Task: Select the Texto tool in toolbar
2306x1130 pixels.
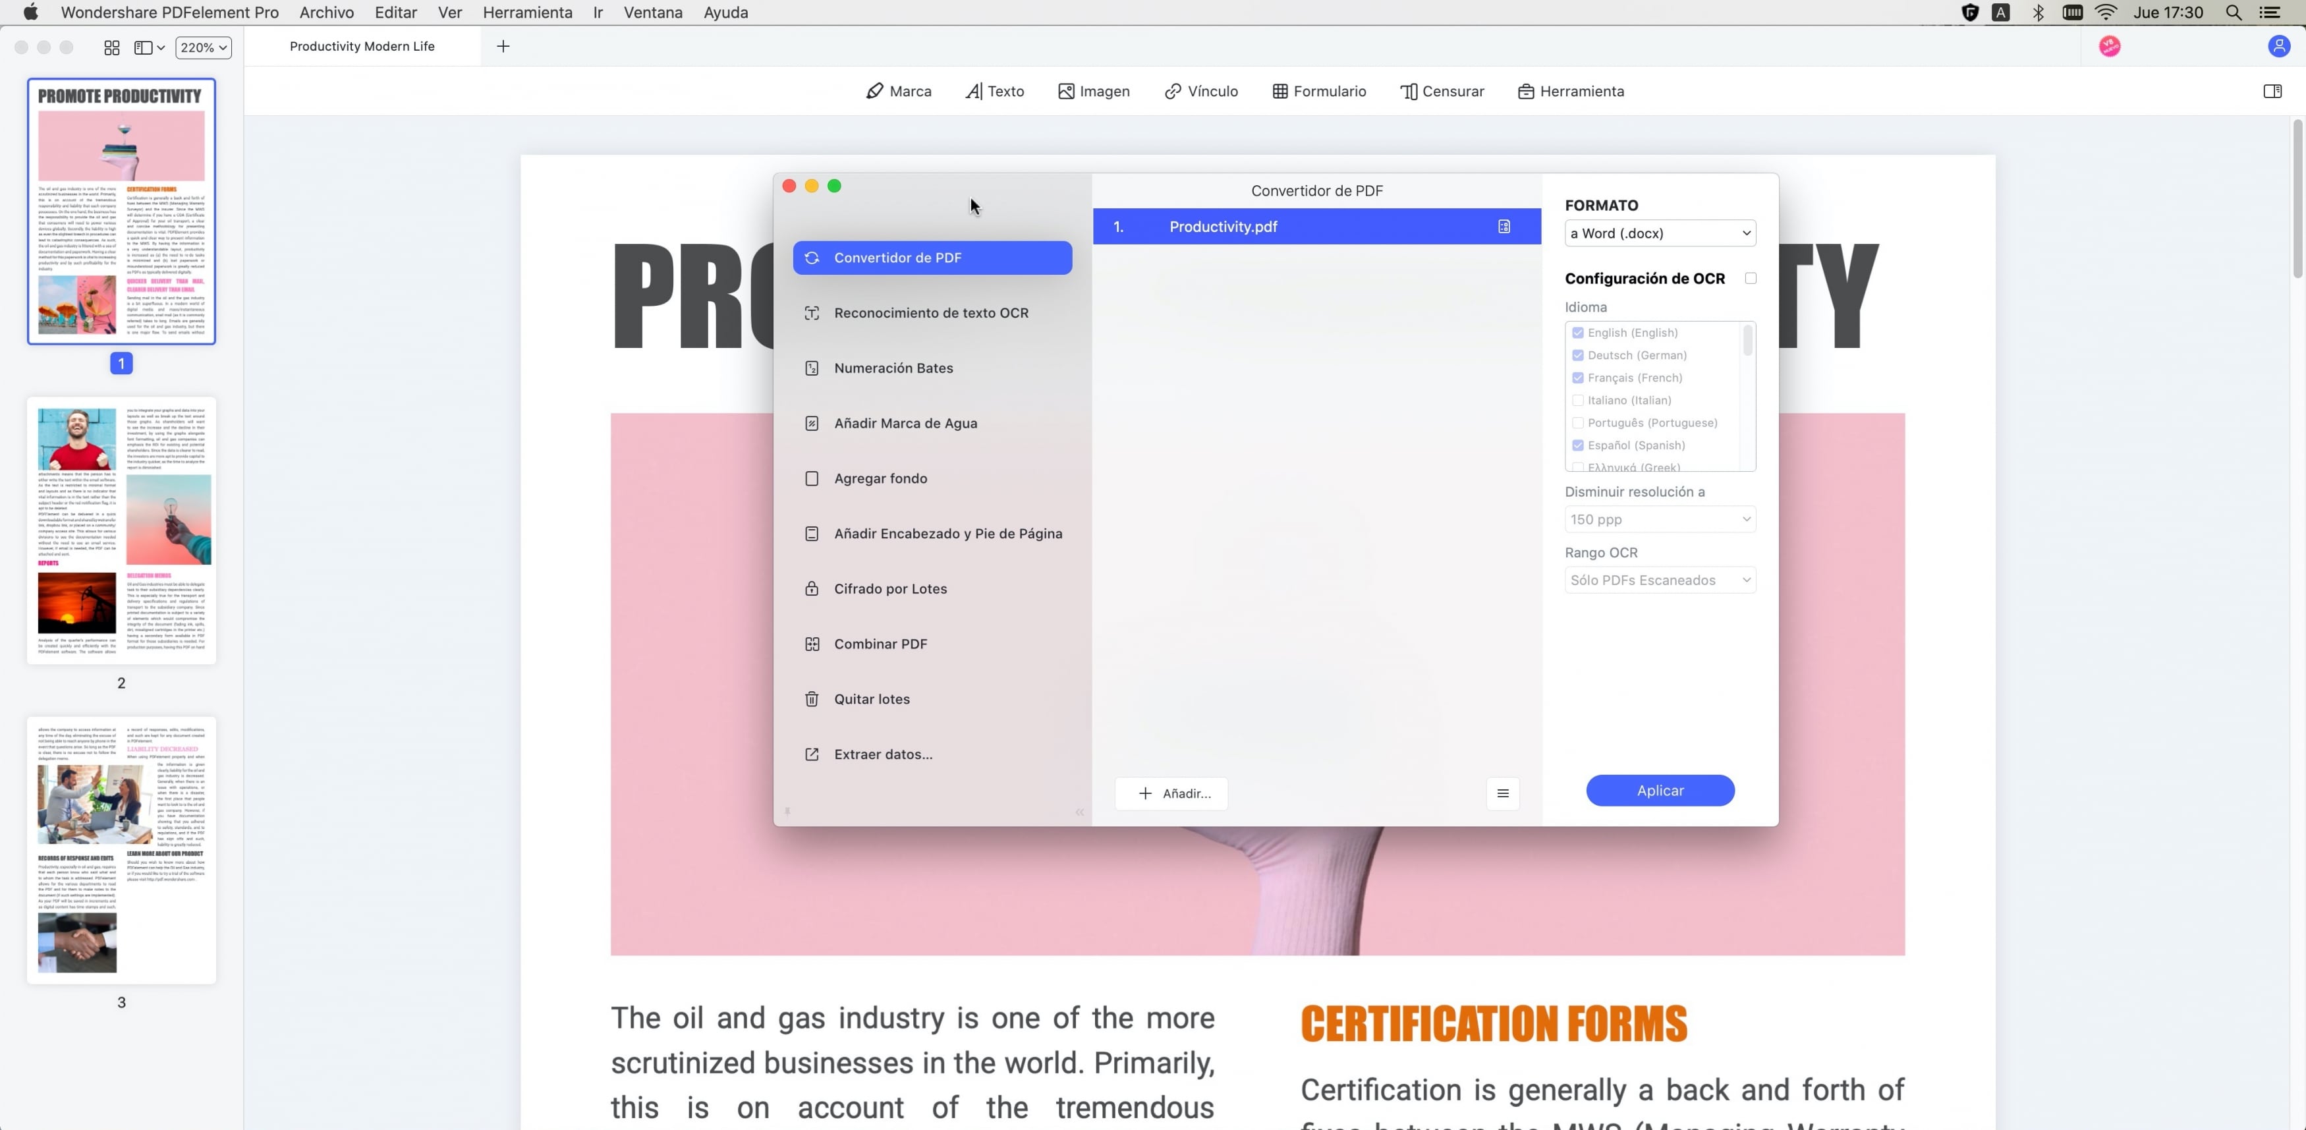Action: point(994,91)
